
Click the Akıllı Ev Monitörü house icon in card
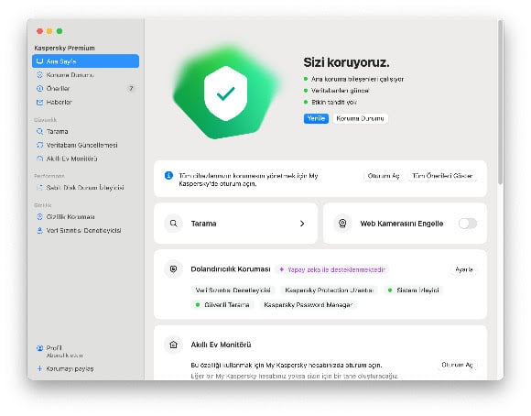pos(173,345)
